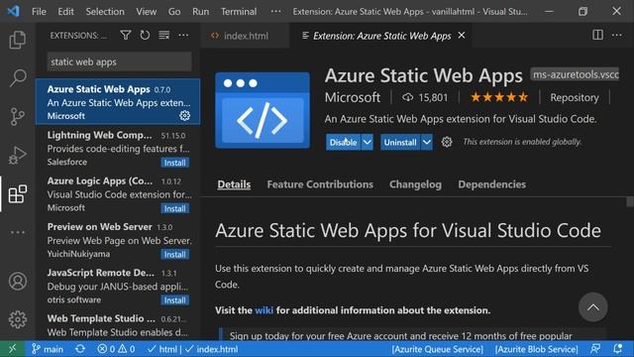
Task: Open the Selection menu
Action: 105,11
